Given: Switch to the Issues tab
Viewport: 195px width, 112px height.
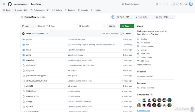Looking at the screenshot, I should (x=20, y=10).
